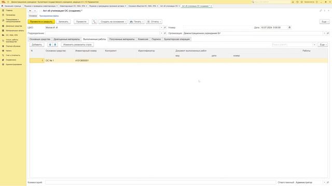The width and height of the screenshot is (332, 186).
Task: Click the table search field
Action: (x=293, y=45)
